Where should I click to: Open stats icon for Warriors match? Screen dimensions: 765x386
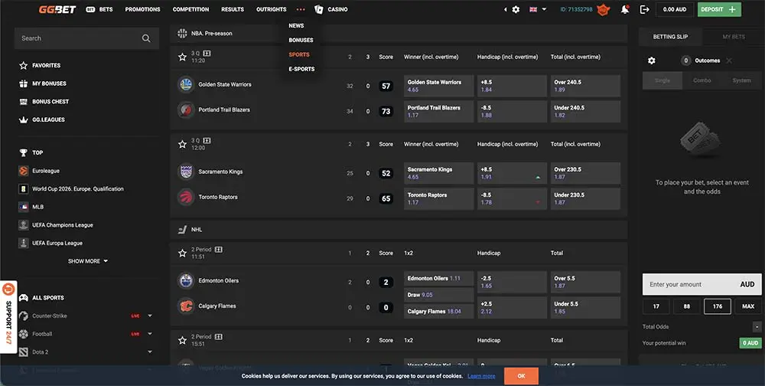pyautogui.click(x=207, y=54)
